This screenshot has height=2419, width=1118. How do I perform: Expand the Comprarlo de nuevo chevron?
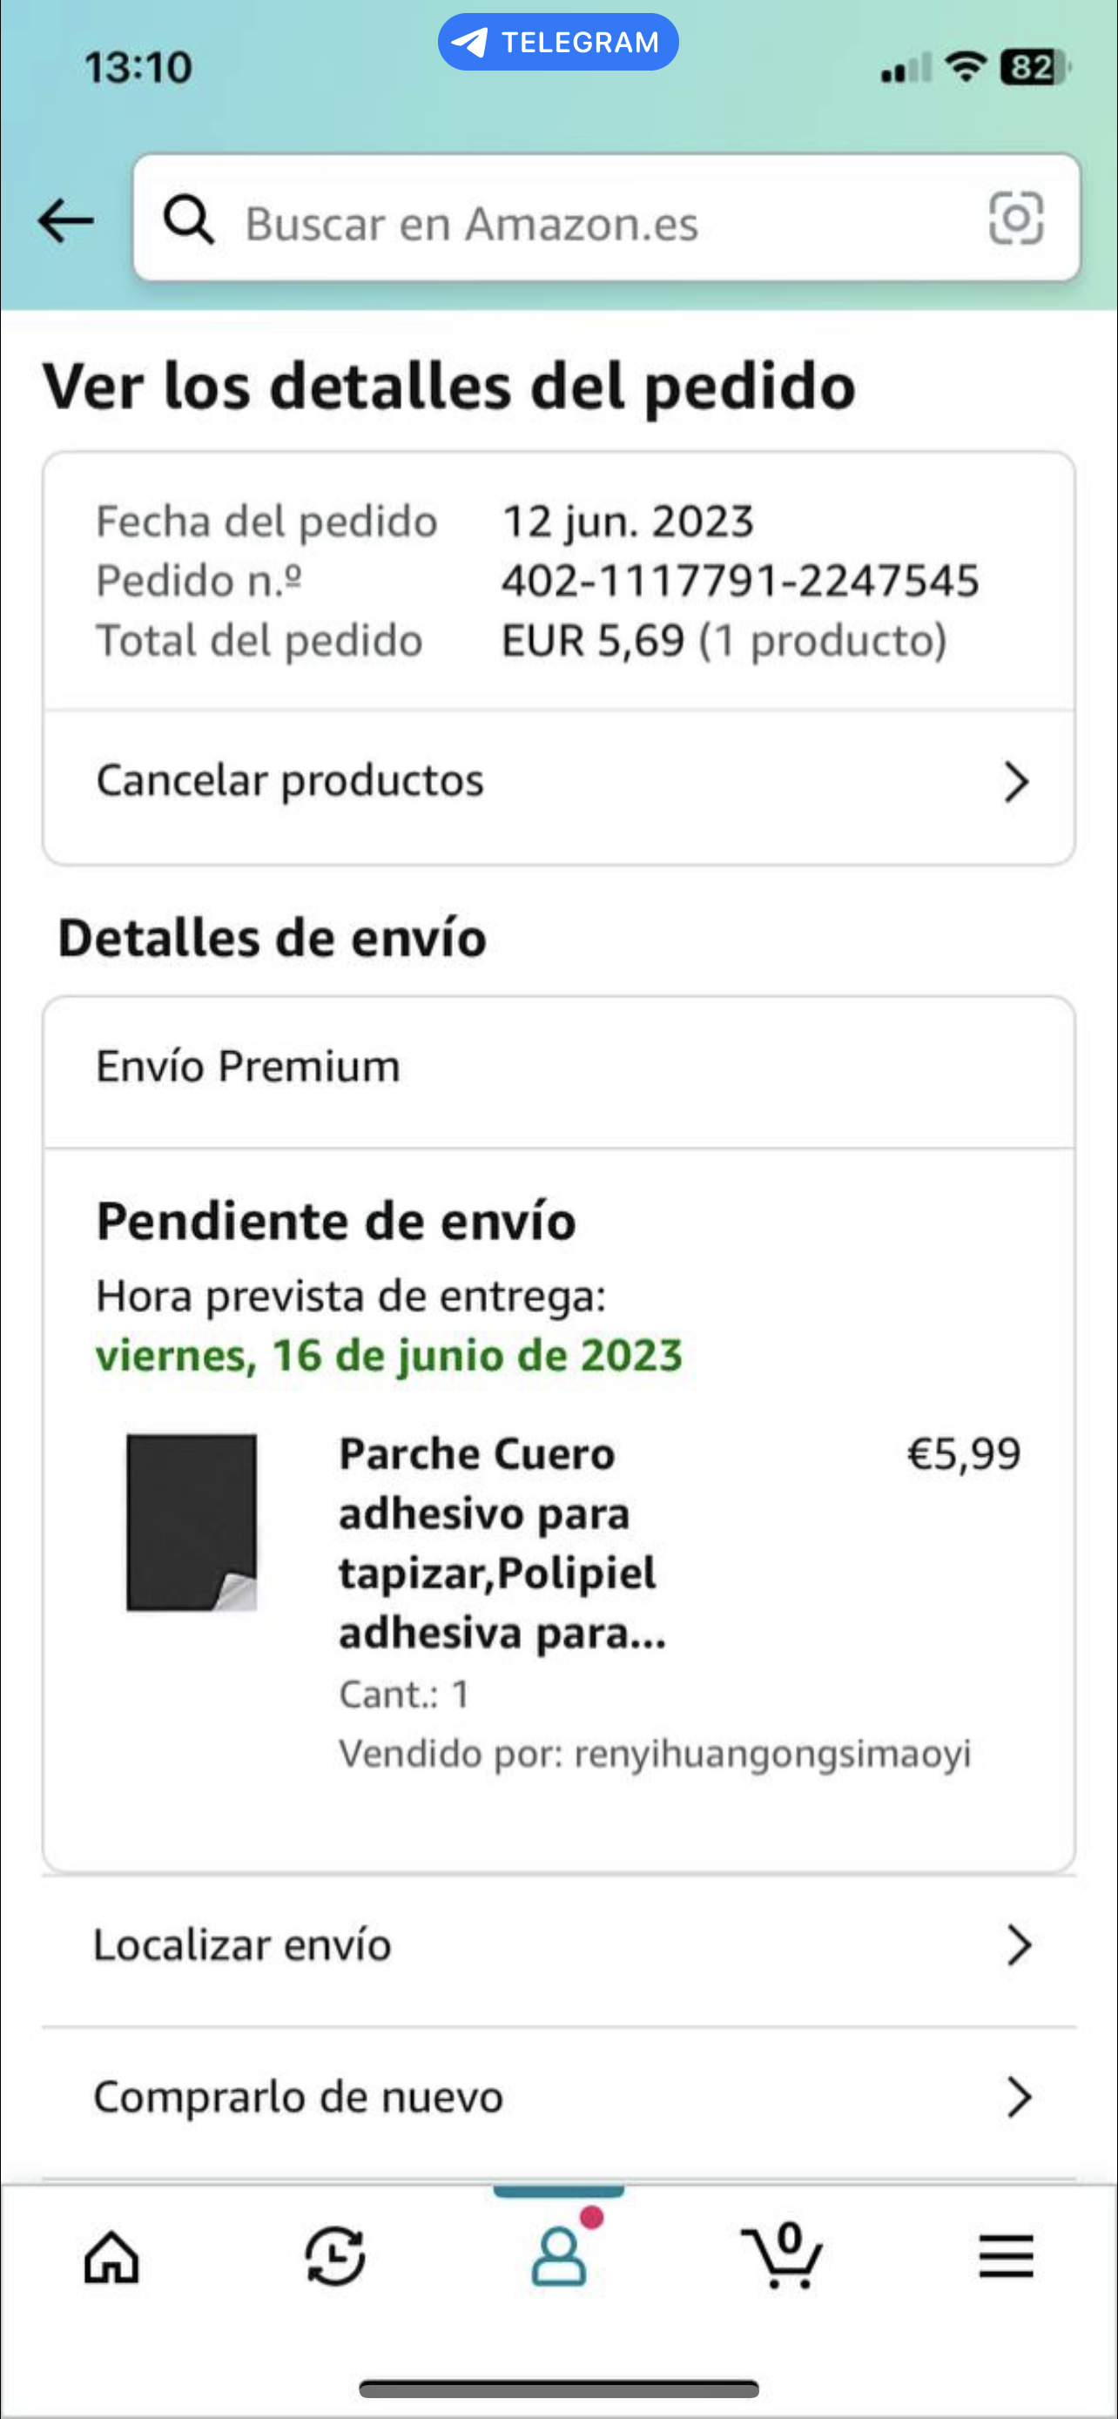tap(1019, 2098)
